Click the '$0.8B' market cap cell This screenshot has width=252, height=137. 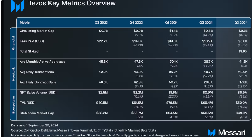208,31
